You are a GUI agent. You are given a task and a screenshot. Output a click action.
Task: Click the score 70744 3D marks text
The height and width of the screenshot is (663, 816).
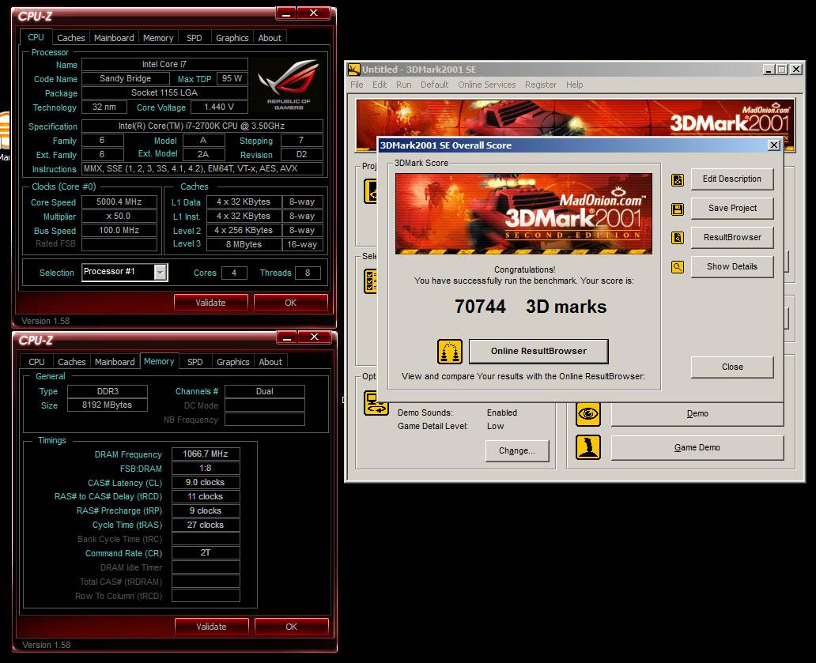(x=531, y=307)
